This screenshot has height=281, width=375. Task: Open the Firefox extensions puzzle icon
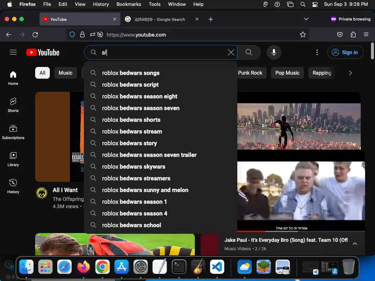point(353,35)
